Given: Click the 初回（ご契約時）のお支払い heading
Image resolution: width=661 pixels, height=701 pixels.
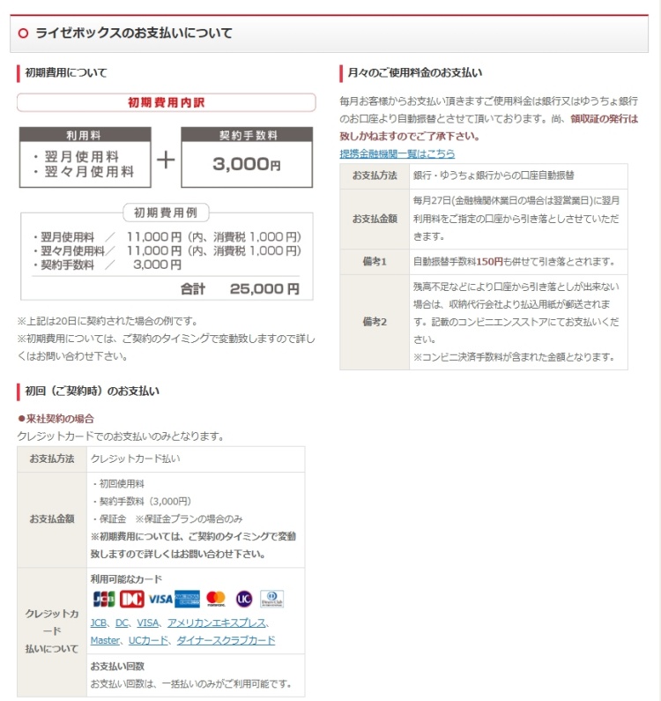Looking at the screenshot, I should click(x=92, y=392).
